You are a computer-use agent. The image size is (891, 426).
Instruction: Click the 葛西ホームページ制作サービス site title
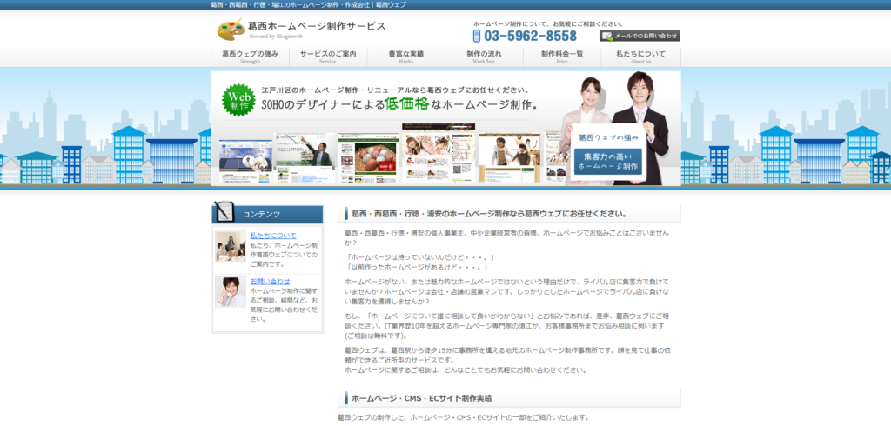pos(317,26)
